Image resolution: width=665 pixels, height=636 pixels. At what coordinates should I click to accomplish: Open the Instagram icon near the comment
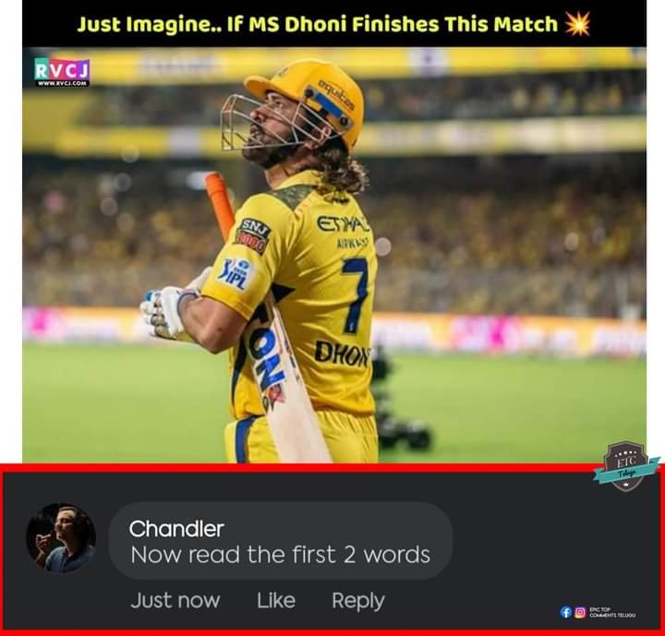(580, 612)
